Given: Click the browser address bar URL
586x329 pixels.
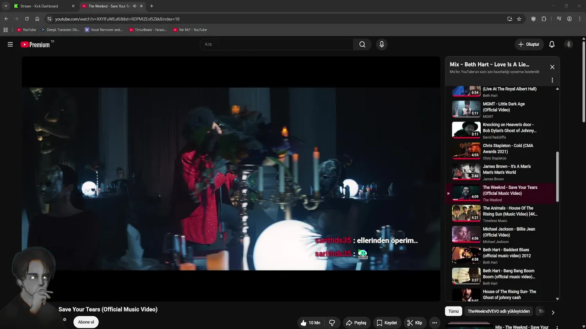Looking at the screenshot, I should pyautogui.click(x=117, y=19).
